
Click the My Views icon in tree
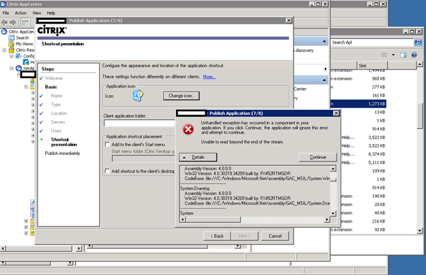12,44
